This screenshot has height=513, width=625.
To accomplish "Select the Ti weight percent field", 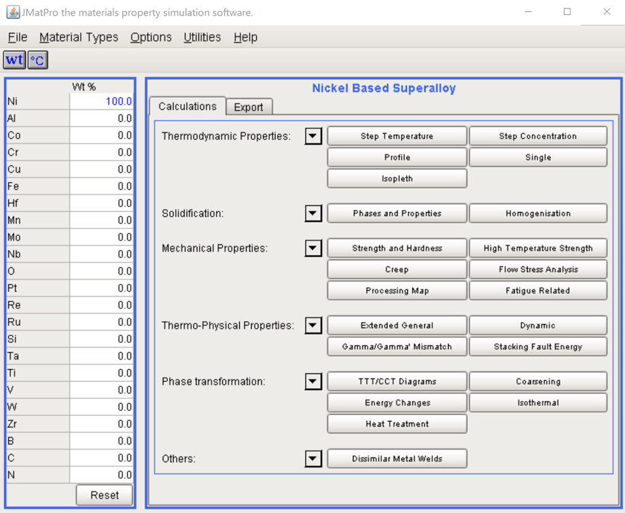I will (x=102, y=373).
